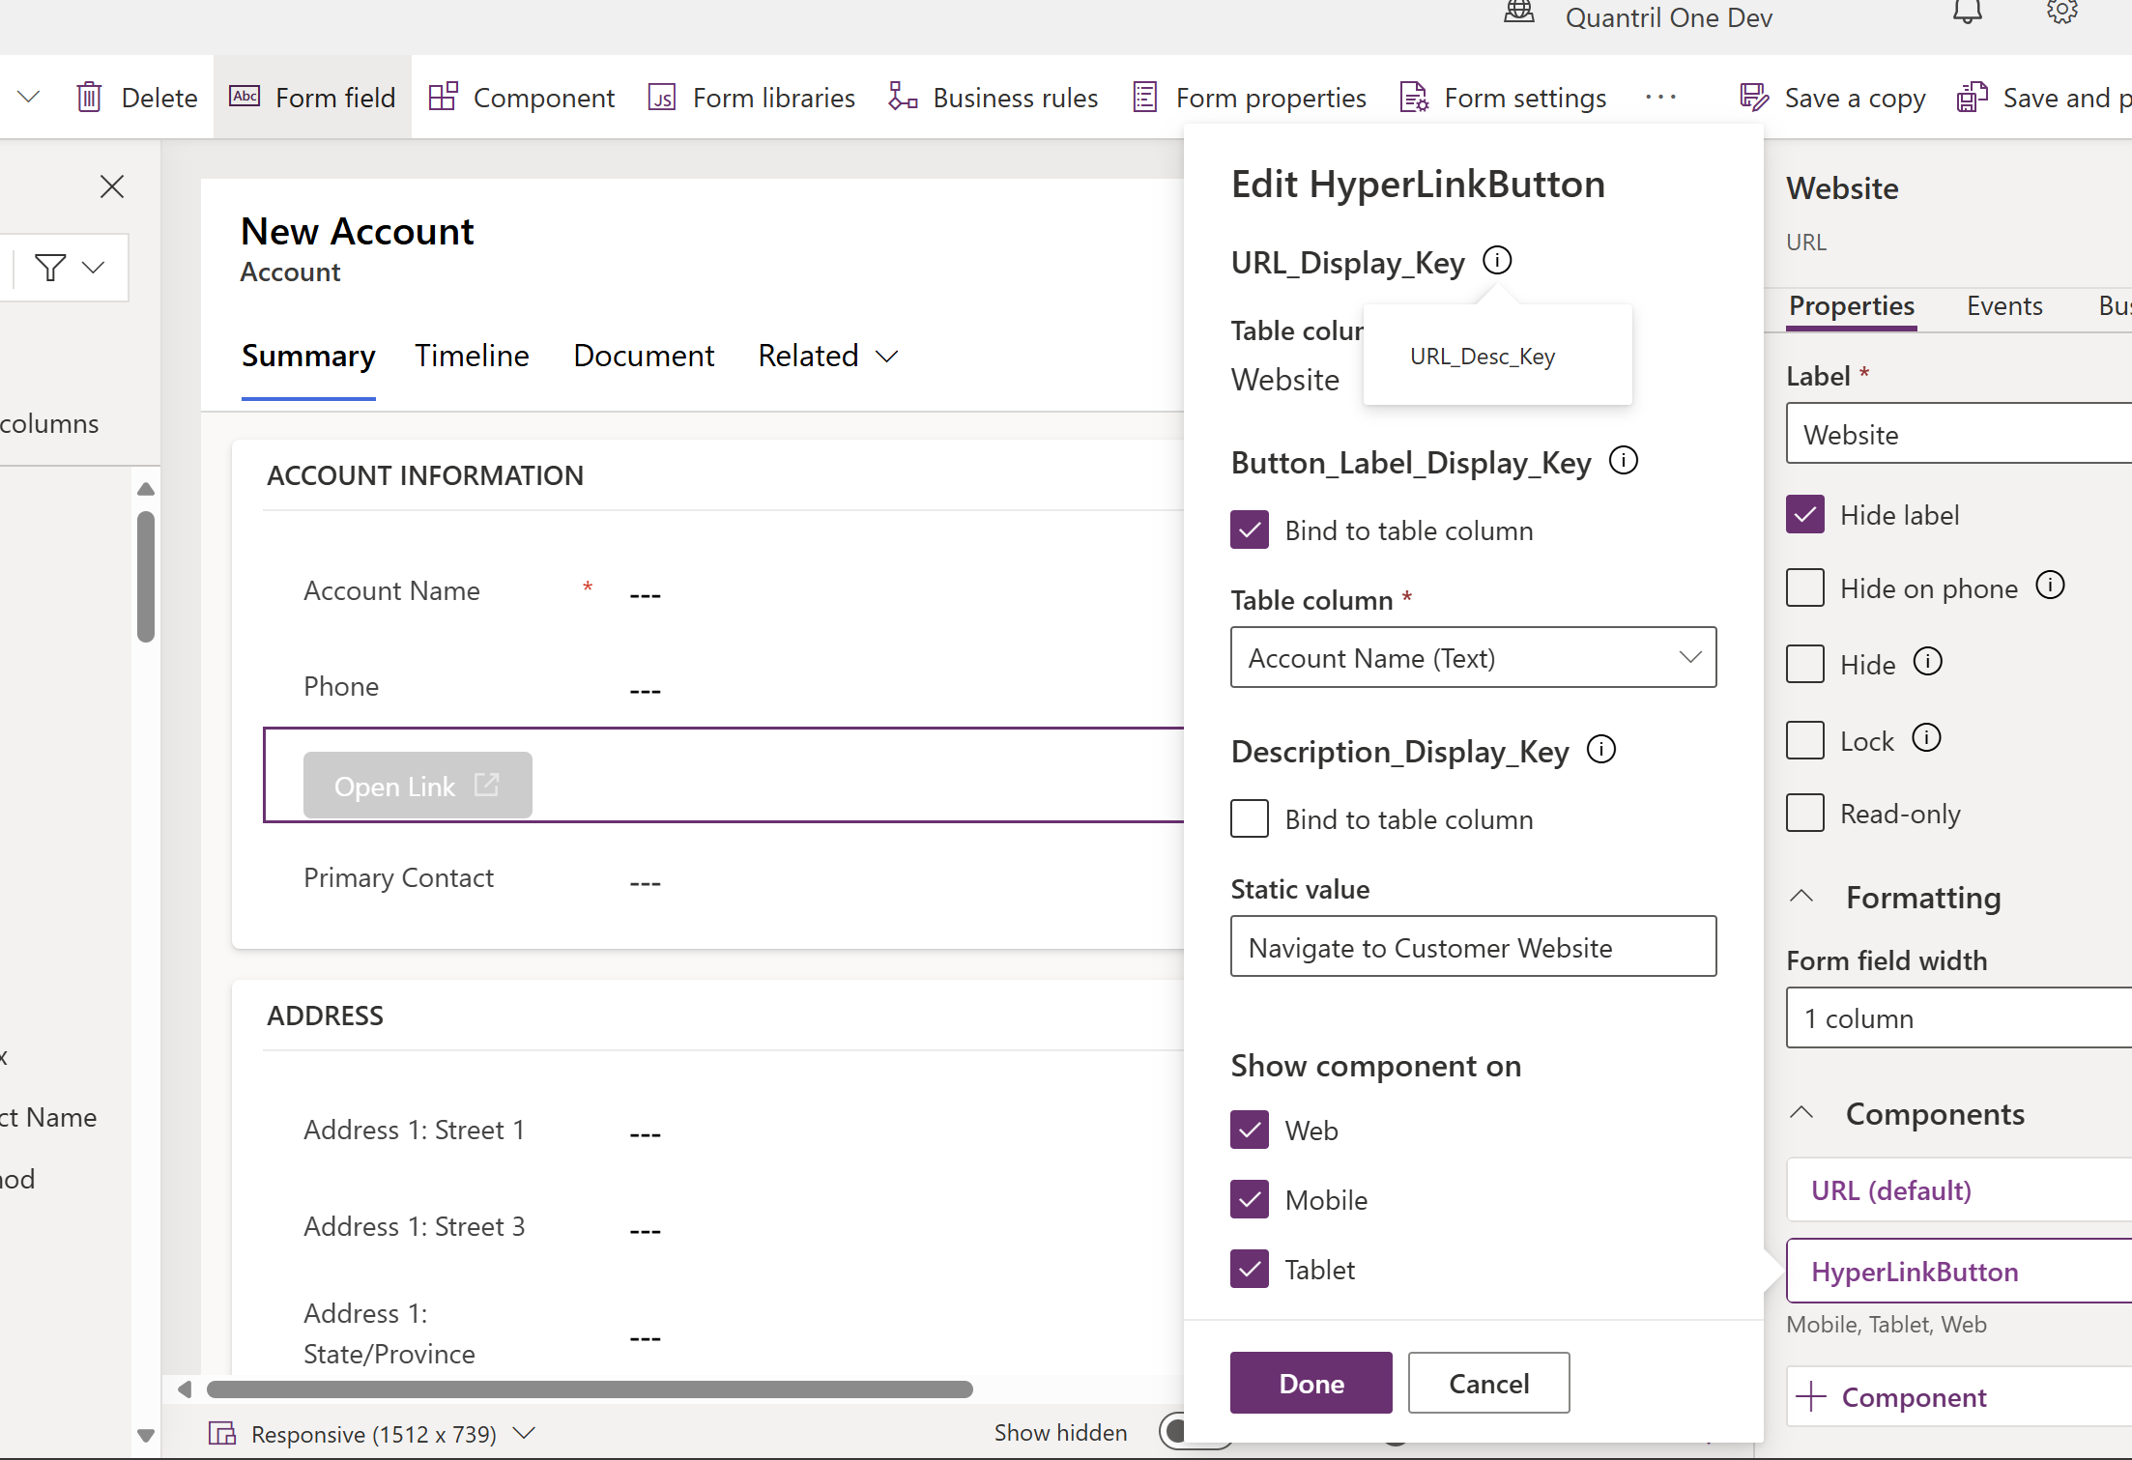The height and width of the screenshot is (1460, 2132).
Task: Open Form libraries JS icon
Action: (x=661, y=98)
